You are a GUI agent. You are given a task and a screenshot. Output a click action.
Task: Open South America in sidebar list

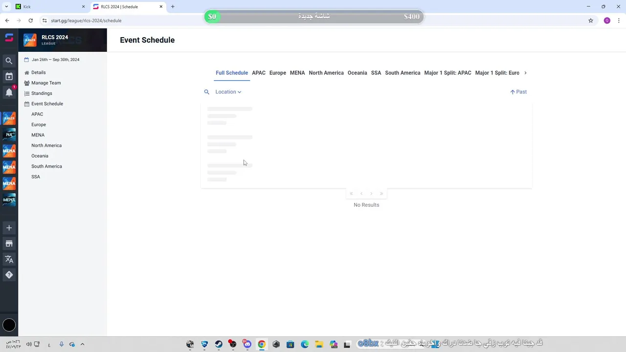click(46, 166)
